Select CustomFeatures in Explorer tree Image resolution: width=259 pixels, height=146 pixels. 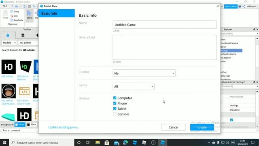click(228, 54)
